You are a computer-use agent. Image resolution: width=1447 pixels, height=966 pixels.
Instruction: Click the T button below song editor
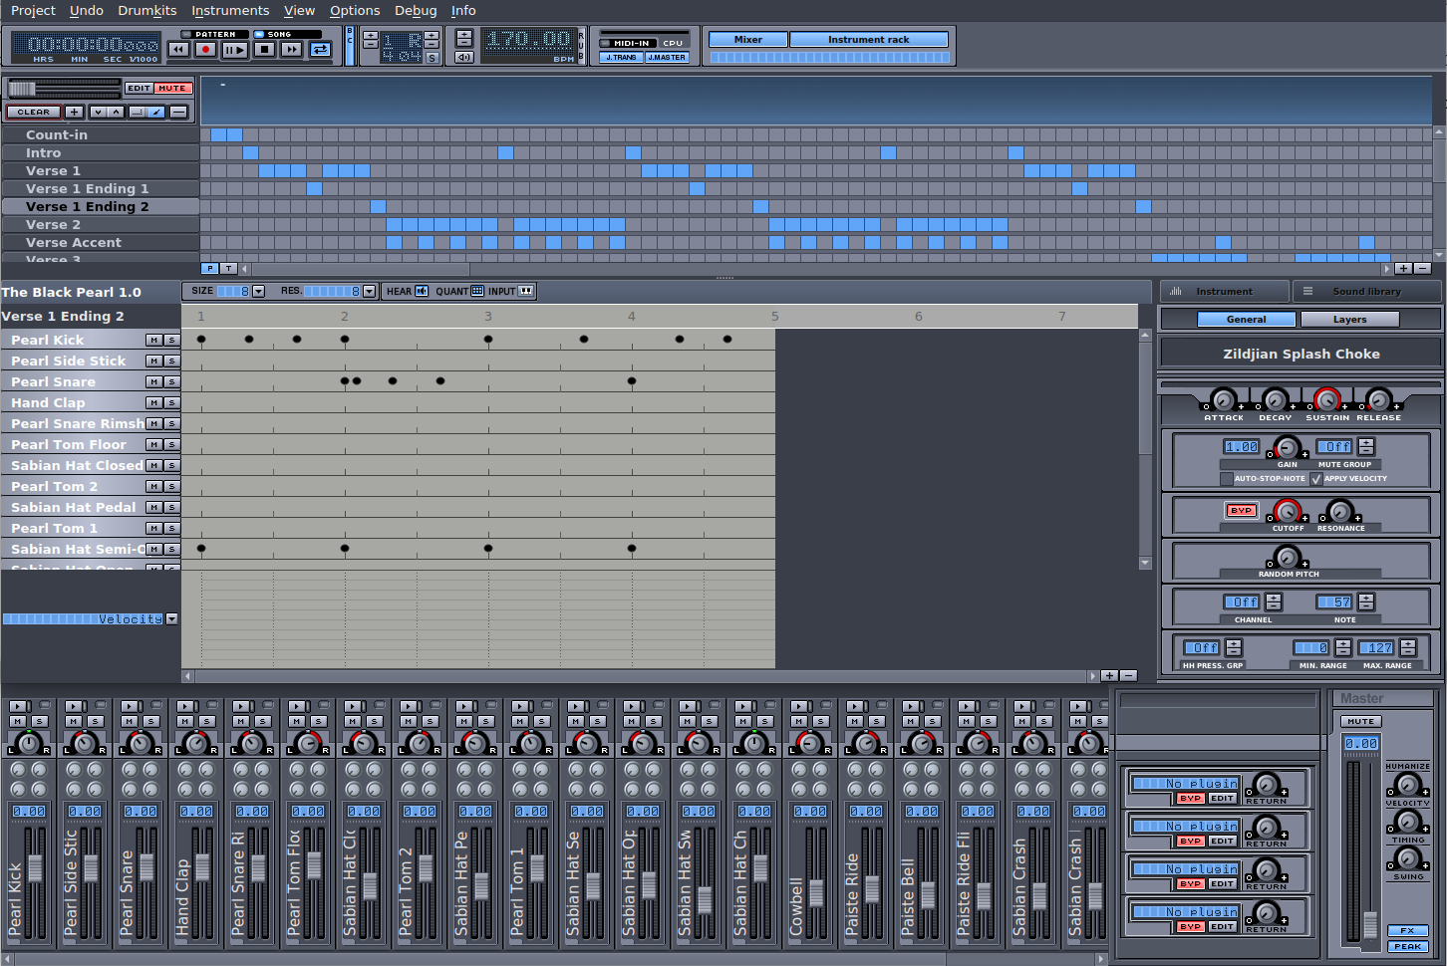click(228, 269)
